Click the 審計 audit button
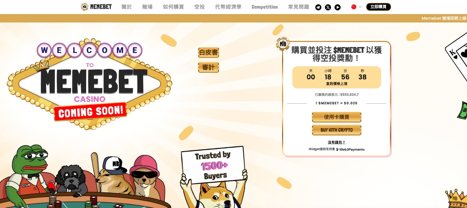 click(x=208, y=67)
